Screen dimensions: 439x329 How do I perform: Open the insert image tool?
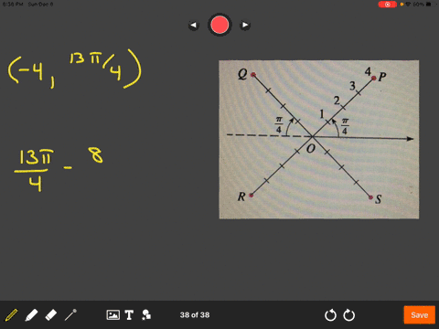(112, 314)
